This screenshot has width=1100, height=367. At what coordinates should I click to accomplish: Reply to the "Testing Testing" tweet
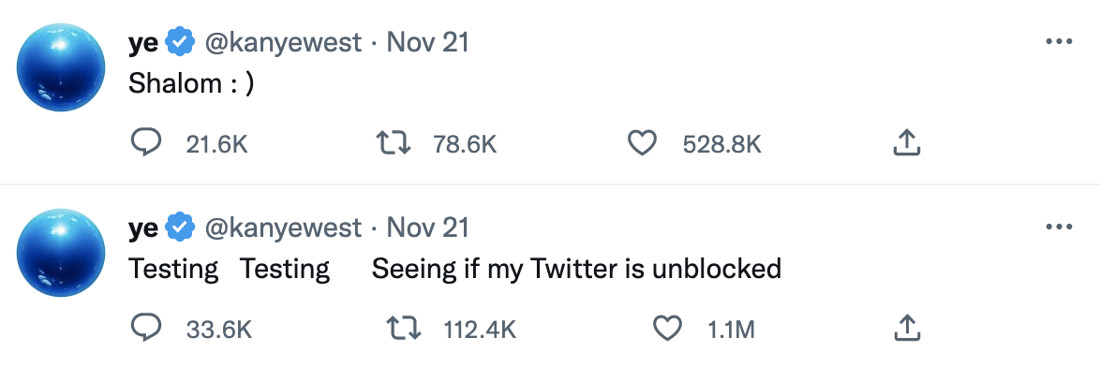click(x=146, y=328)
